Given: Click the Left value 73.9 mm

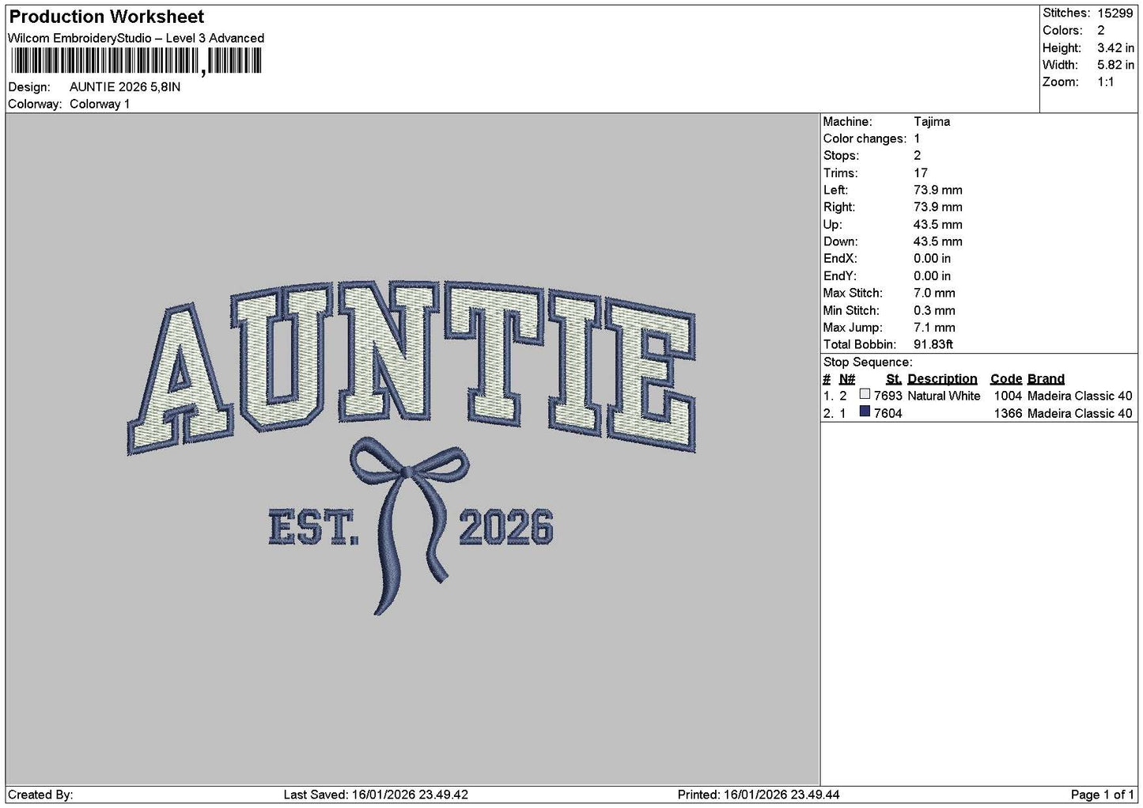Looking at the screenshot, I should (x=938, y=190).
